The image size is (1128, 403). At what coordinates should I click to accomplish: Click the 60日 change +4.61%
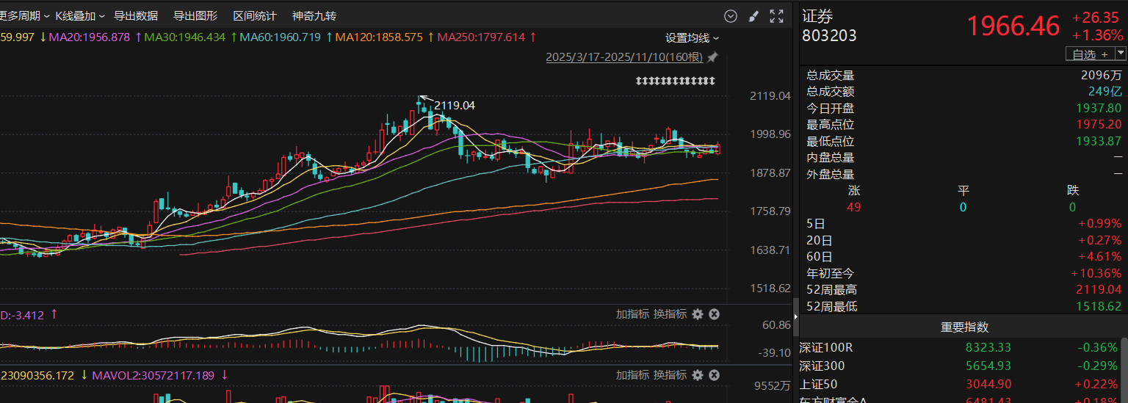pyautogui.click(x=1100, y=257)
